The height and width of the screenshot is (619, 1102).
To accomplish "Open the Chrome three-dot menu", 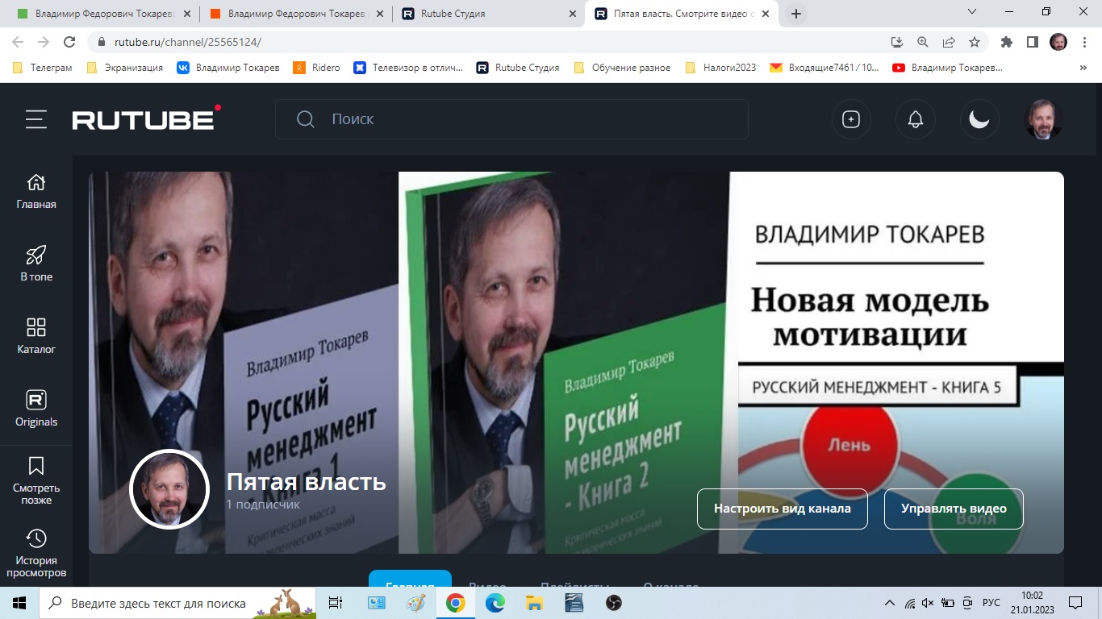I will pyautogui.click(x=1084, y=42).
